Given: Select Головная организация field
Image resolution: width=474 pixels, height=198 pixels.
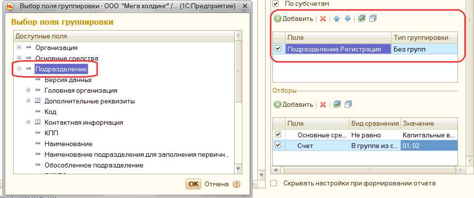Looking at the screenshot, I should pos(81,91).
